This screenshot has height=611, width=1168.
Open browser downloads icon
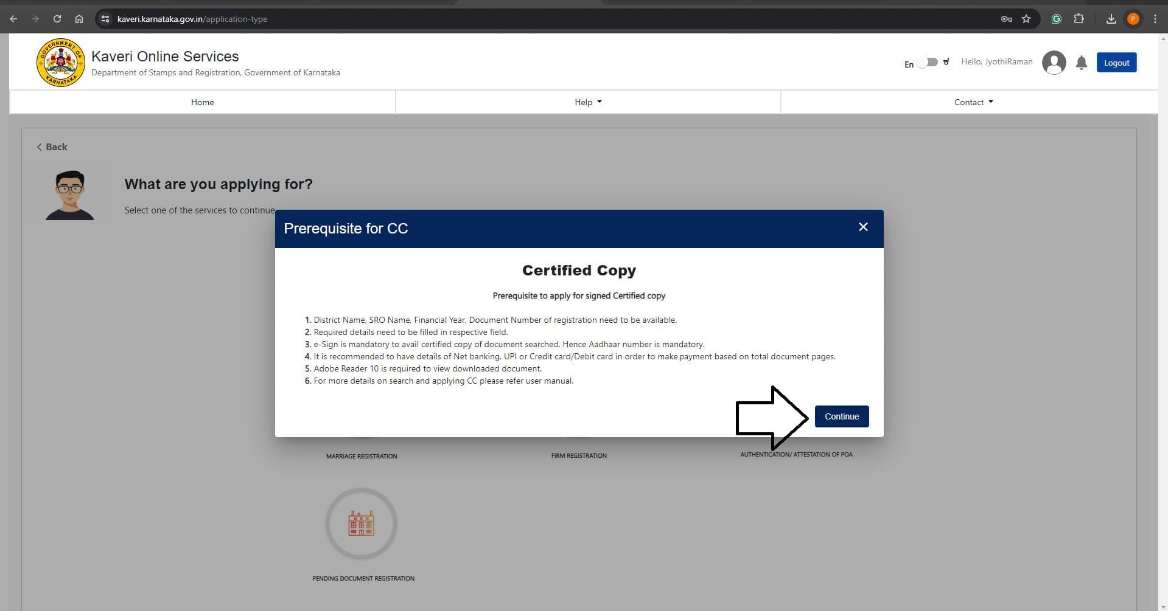pos(1111,19)
